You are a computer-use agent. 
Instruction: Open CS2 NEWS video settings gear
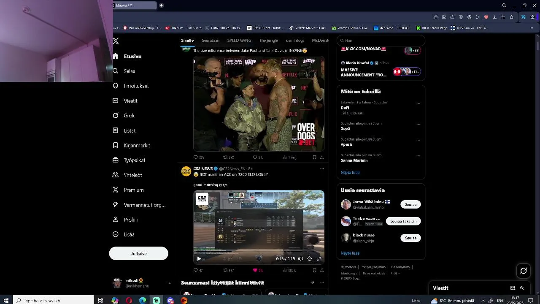pyautogui.click(x=310, y=259)
